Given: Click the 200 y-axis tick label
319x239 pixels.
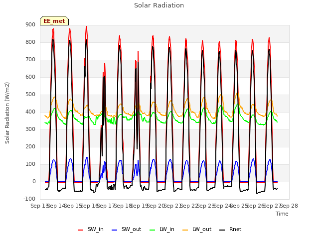Looking at the screenshot, I should pyautogui.click(x=30, y=146).
